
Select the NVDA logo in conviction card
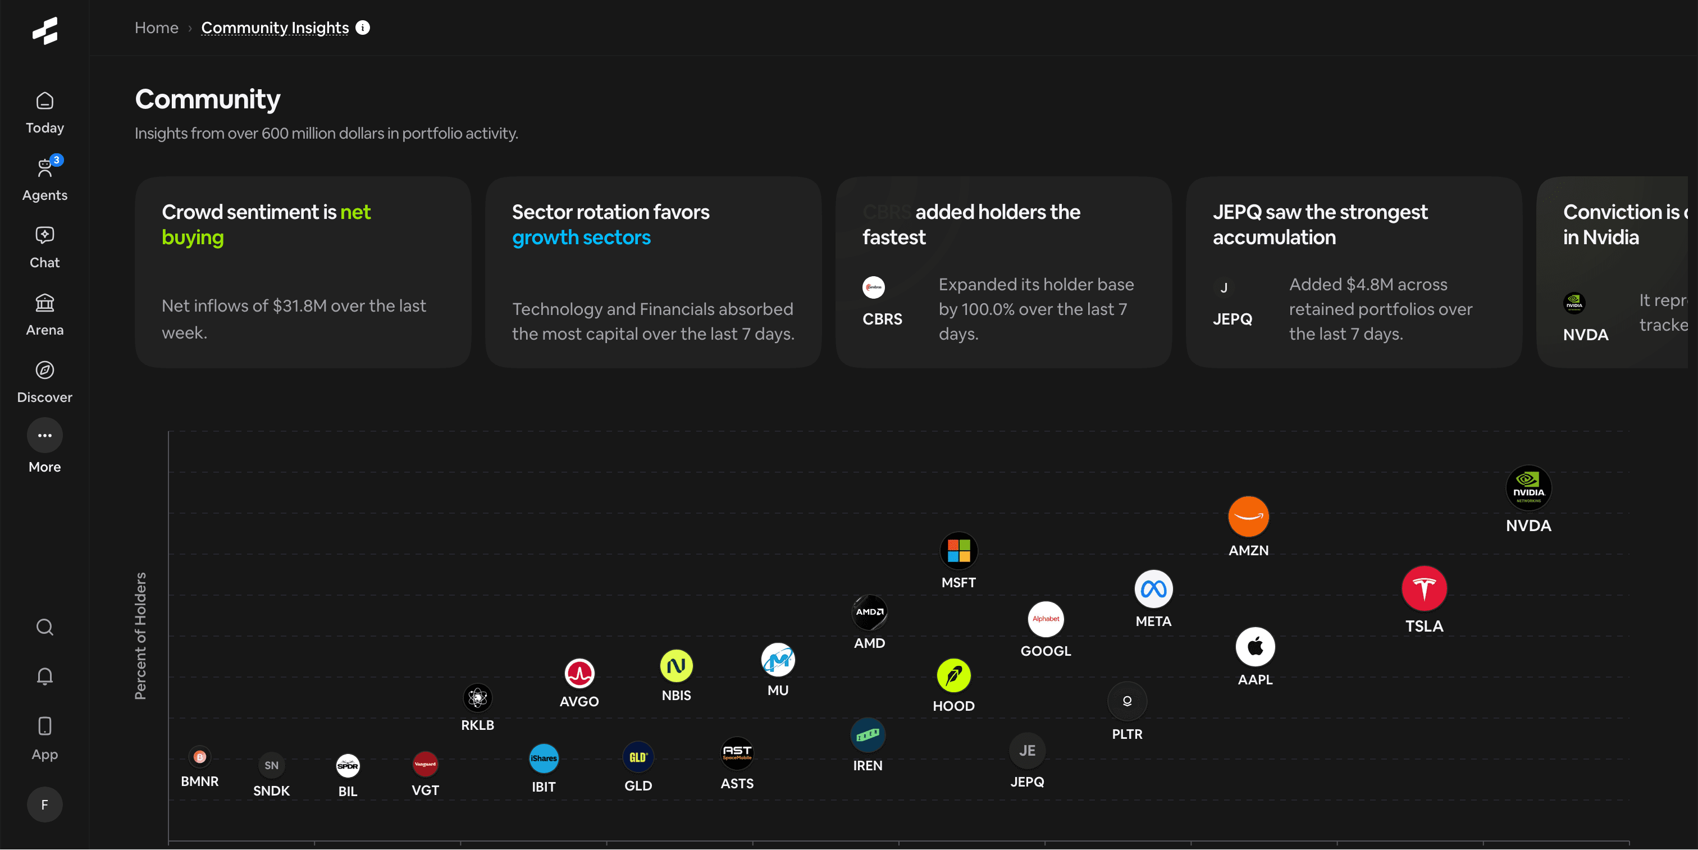pyautogui.click(x=1574, y=303)
